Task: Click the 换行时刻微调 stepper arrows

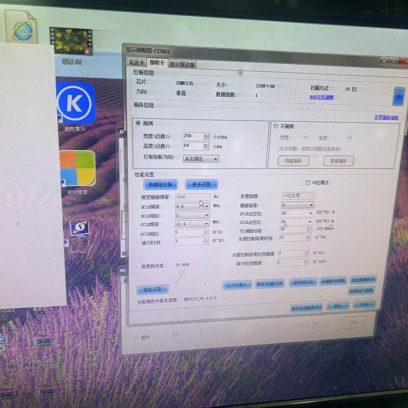Action: [306, 262]
